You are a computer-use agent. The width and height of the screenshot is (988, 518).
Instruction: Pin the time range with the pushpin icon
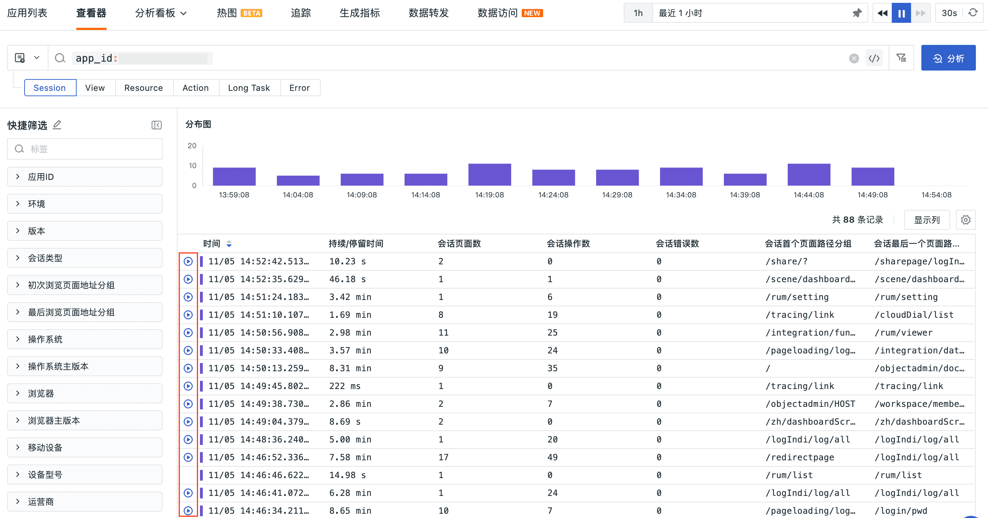857,13
